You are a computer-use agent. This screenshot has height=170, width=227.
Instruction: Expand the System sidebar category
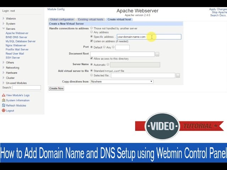click(4, 23)
